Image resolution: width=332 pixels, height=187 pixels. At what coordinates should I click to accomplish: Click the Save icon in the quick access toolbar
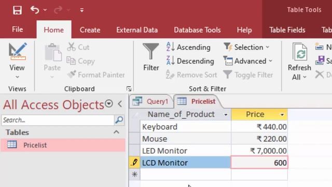coord(17,10)
